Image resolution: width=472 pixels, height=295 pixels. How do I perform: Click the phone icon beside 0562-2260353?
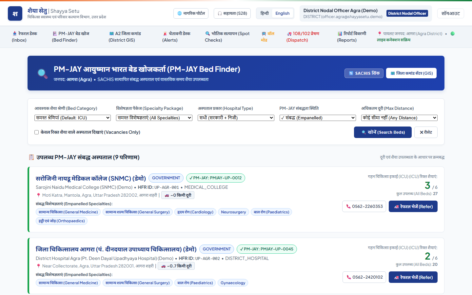pos(348,206)
